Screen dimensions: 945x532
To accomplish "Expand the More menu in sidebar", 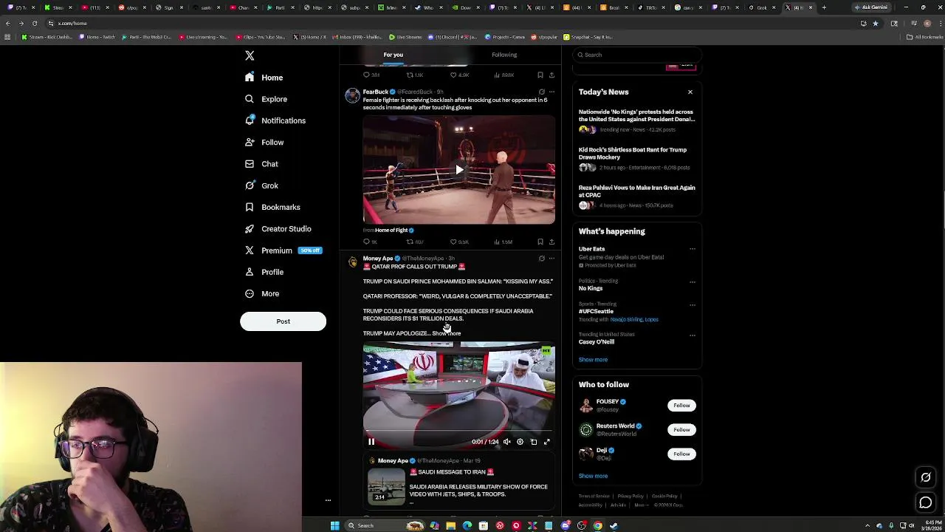I will [x=262, y=293].
